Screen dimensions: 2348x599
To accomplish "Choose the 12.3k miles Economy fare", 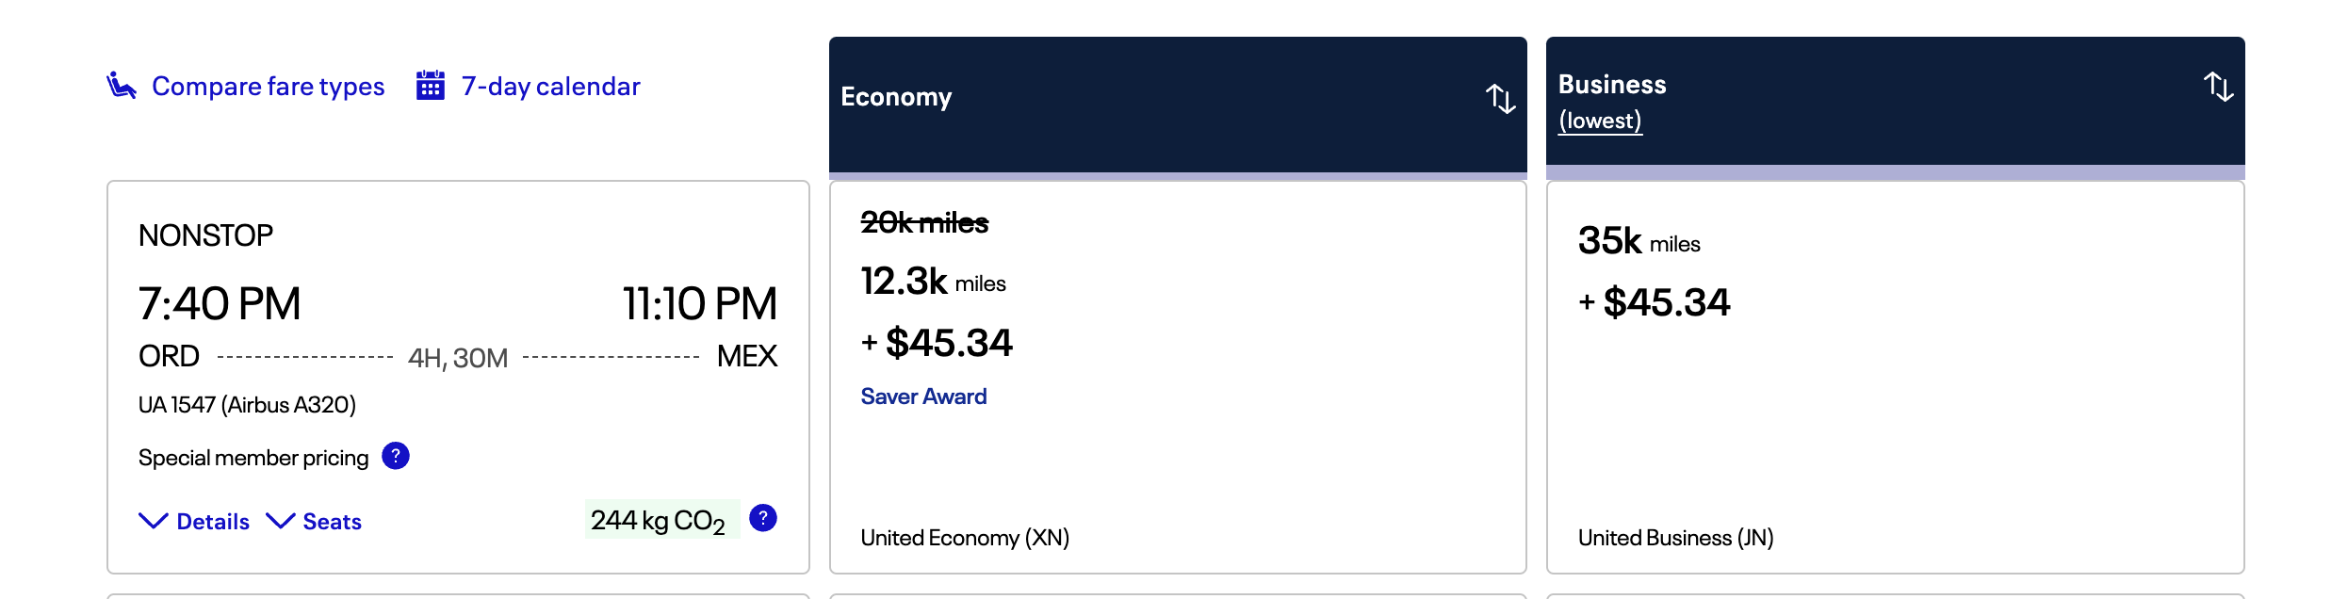I will pos(1178,377).
